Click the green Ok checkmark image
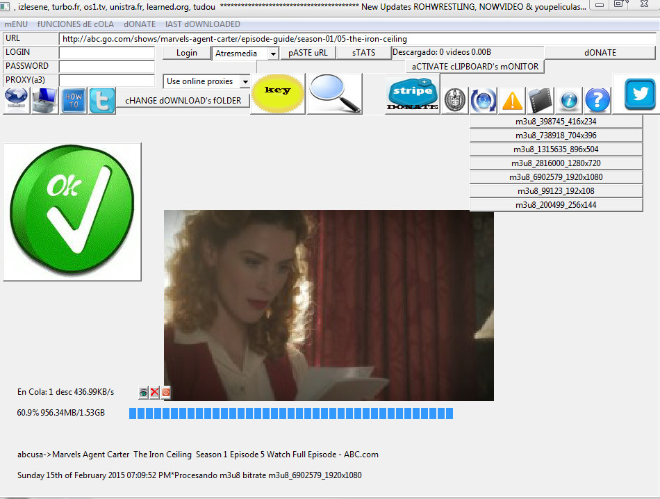The height and width of the screenshot is (499, 660). click(x=72, y=212)
